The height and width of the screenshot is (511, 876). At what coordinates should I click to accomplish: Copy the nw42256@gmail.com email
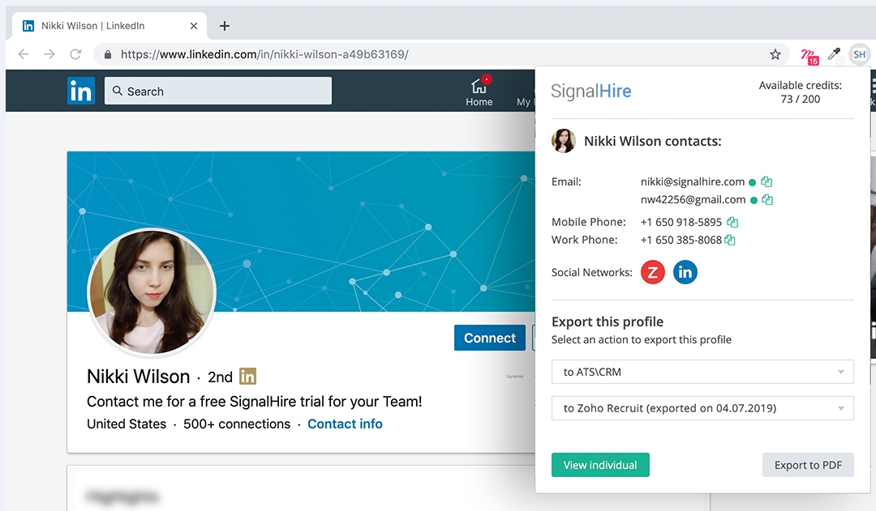tap(767, 200)
